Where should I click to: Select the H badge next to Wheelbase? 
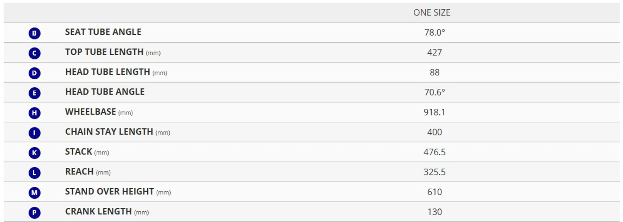tap(34, 113)
